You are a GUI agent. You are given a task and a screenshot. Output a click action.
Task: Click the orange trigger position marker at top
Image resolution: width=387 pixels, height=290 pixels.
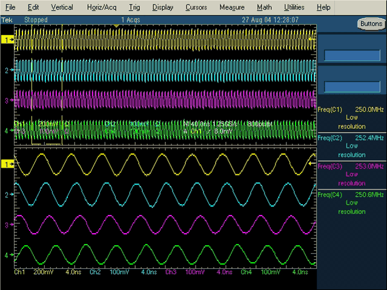click(x=115, y=25)
